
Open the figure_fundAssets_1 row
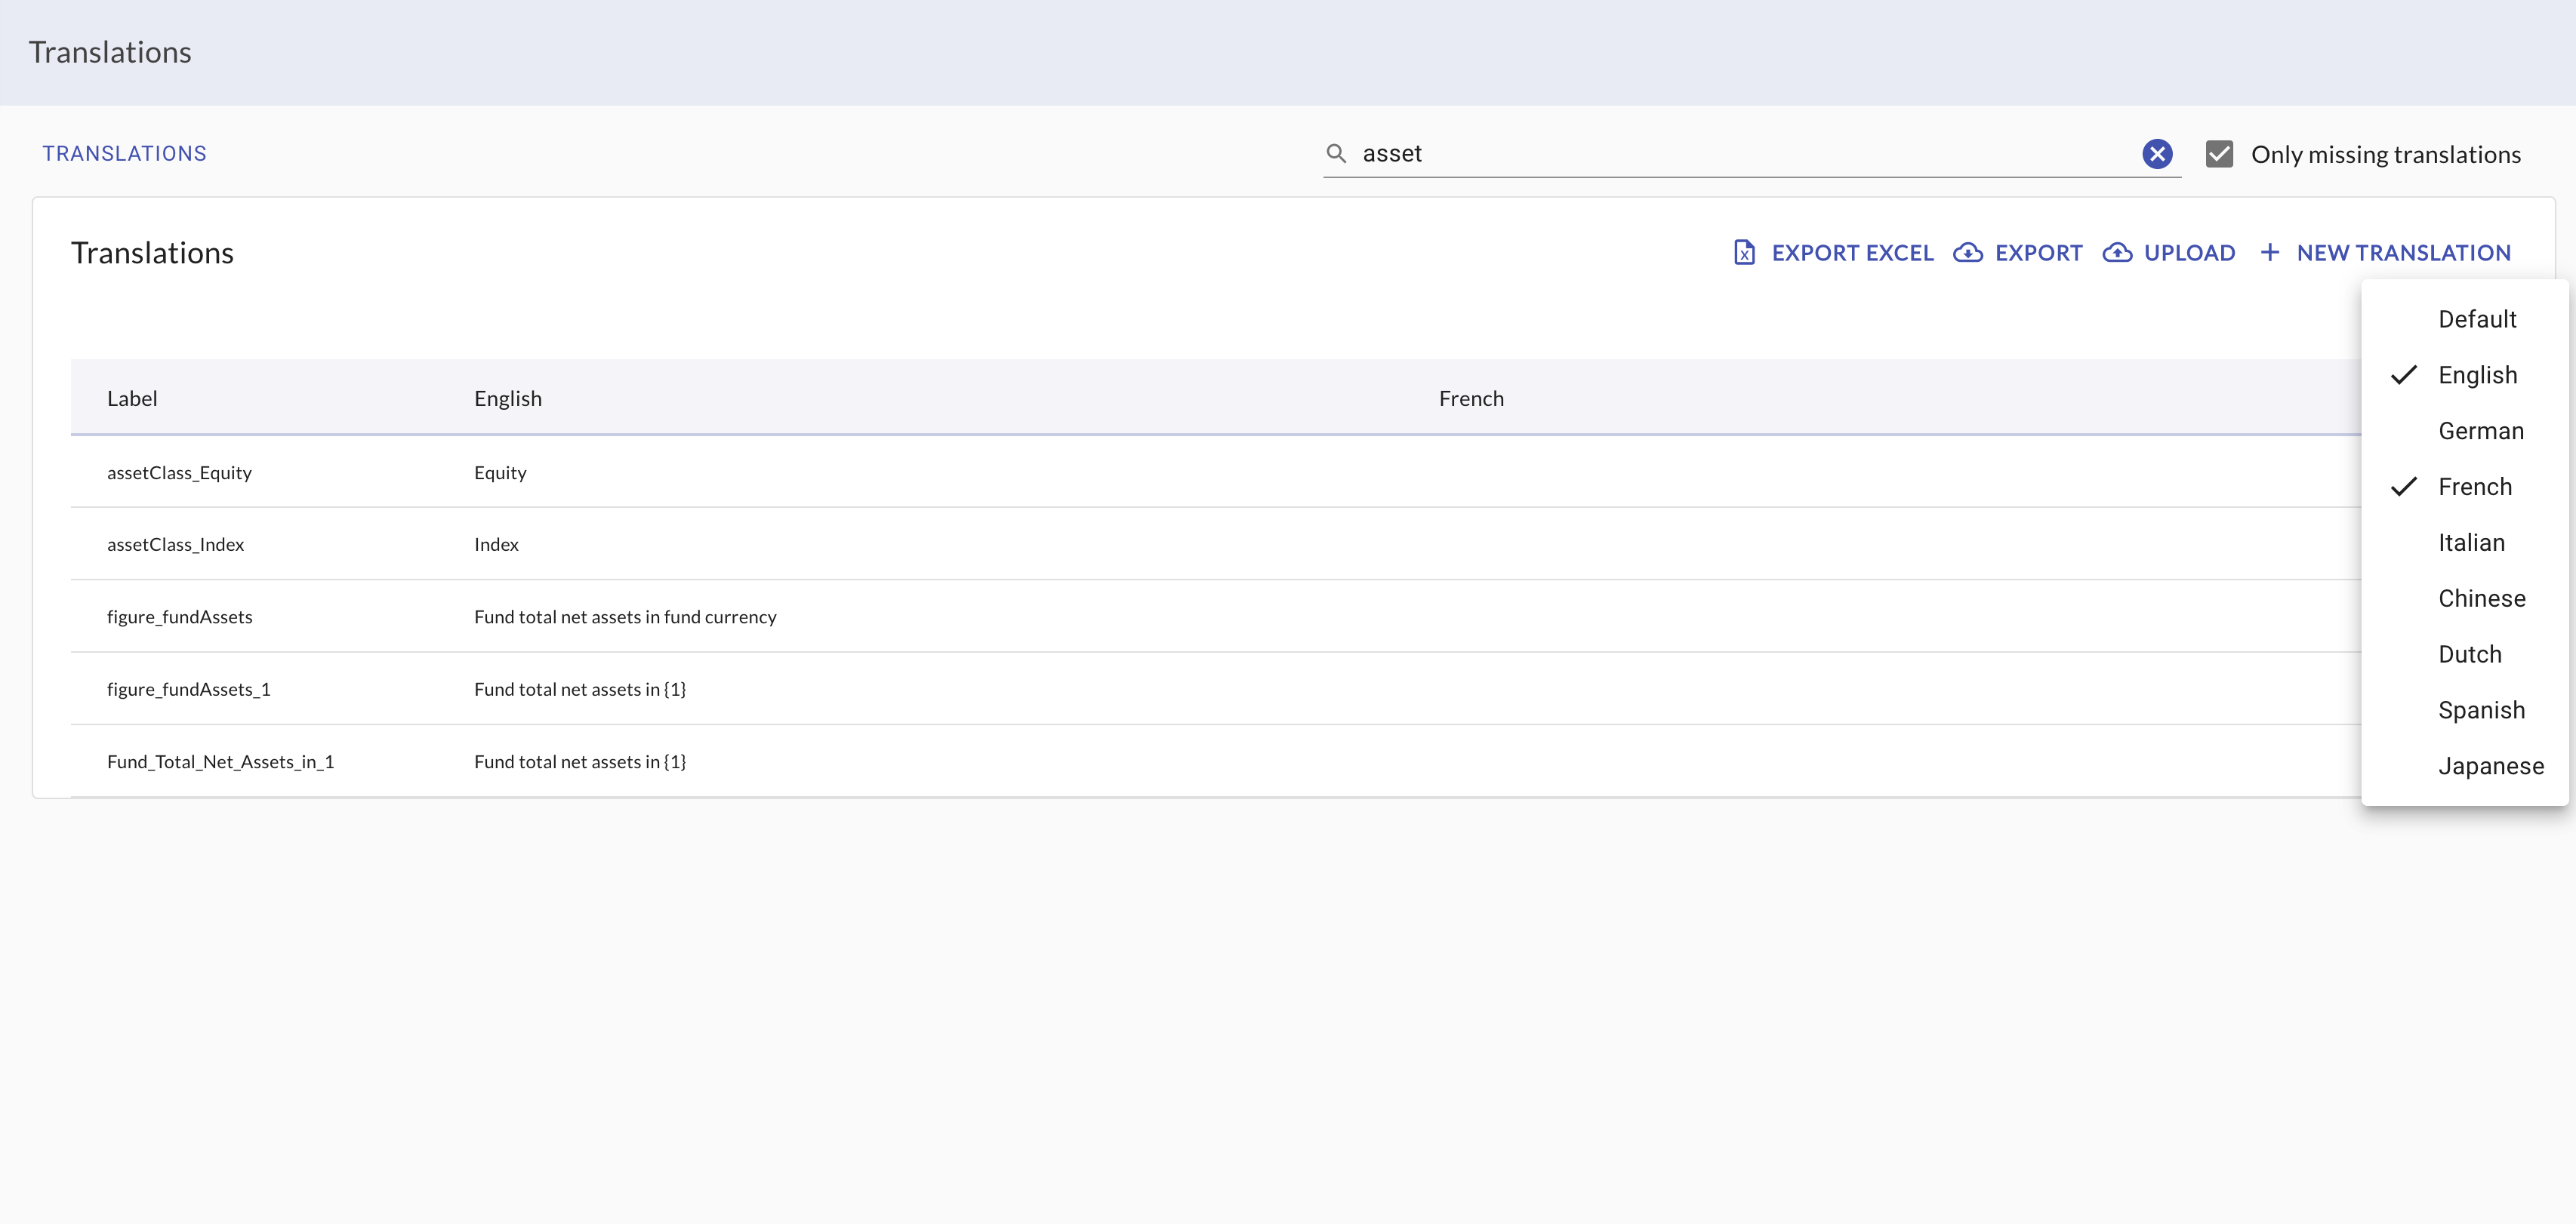click(188, 690)
